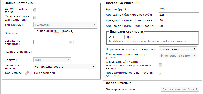Open Периодичность списания аренды dropdown
This screenshot has height=94, width=203.
[178, 49]
